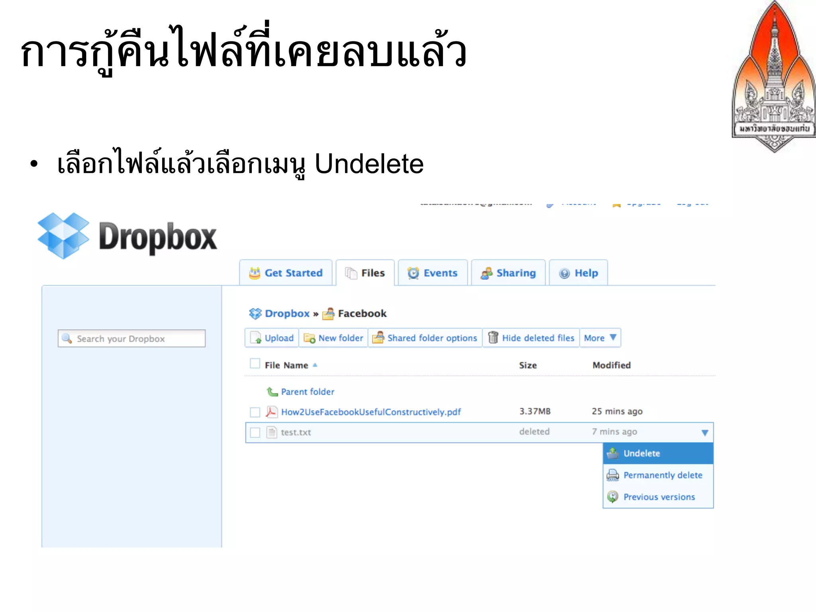Click the search magnifier icon

[x=67, y=338]
